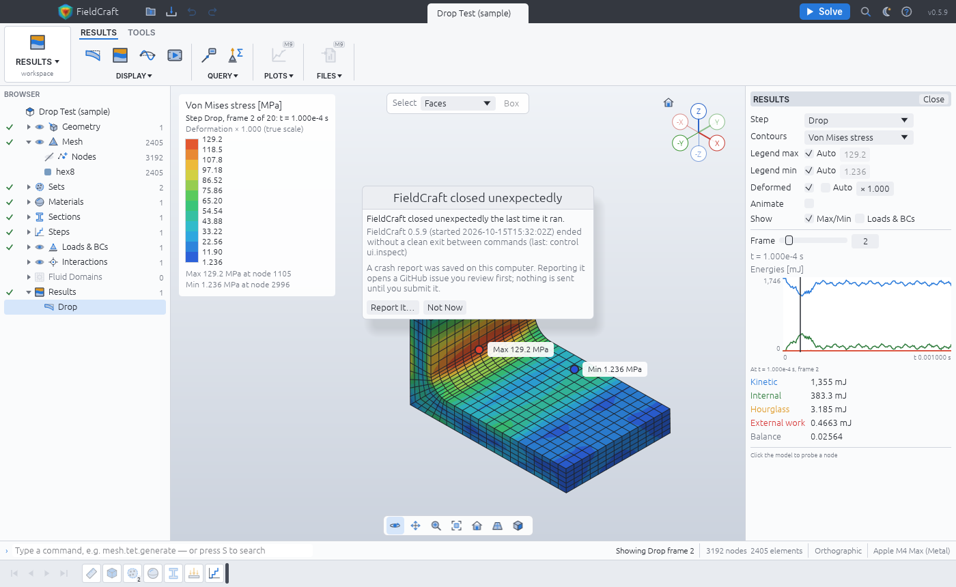Switch to the RESULTS ribbon tab
This screenshot has height=587, width=956.
click(x=98, y=33)
